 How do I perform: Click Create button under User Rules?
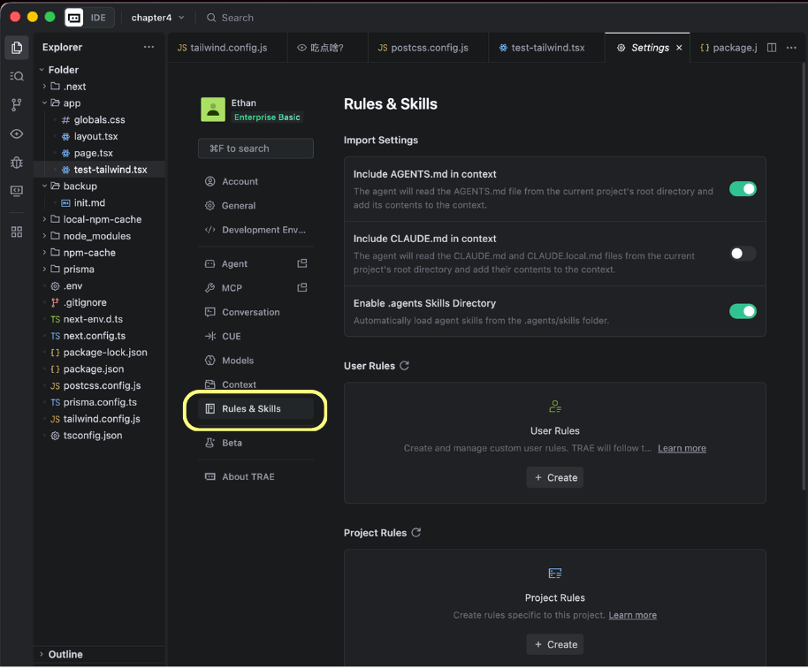554,477
